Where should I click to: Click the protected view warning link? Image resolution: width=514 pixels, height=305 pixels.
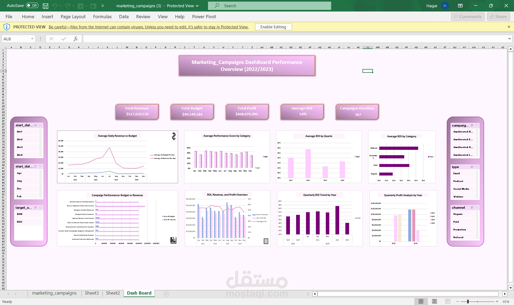[x=148, y=27]
